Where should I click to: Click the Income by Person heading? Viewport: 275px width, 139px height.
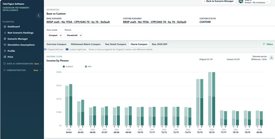(58, 60)
